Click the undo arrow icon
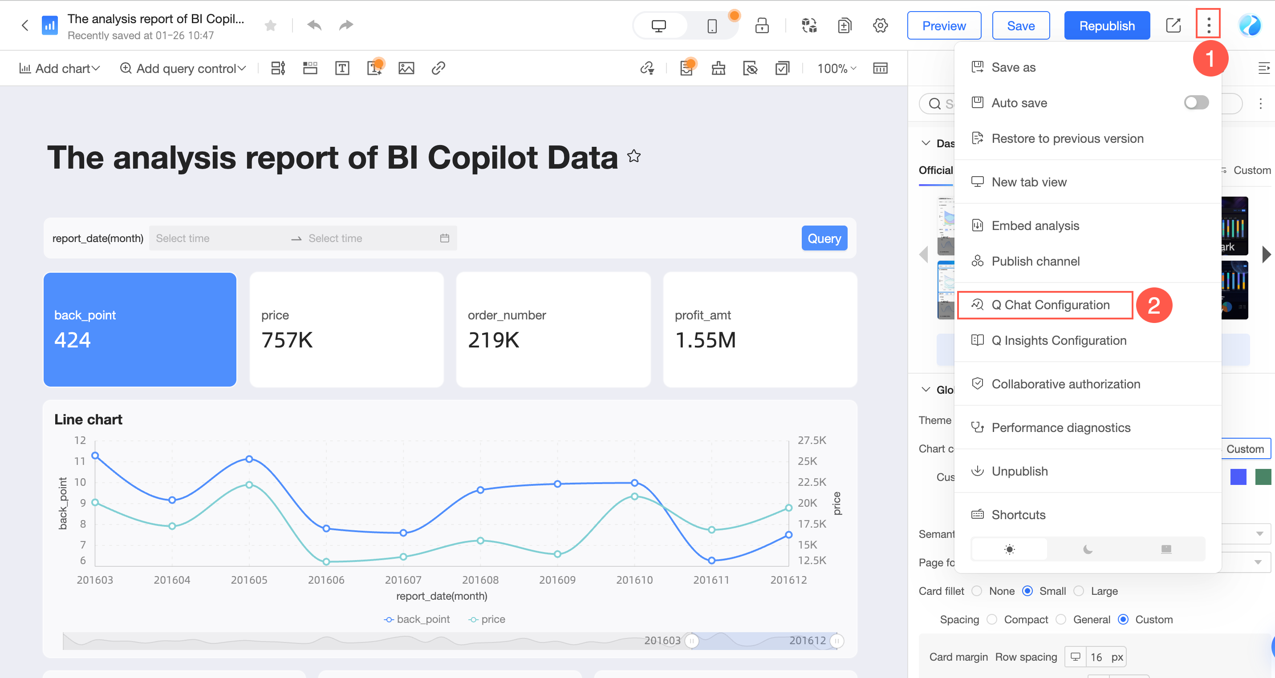Screen dimensions: 1275x678 point(314,25)
